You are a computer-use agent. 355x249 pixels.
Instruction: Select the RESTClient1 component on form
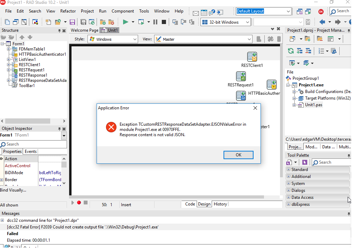252,57
